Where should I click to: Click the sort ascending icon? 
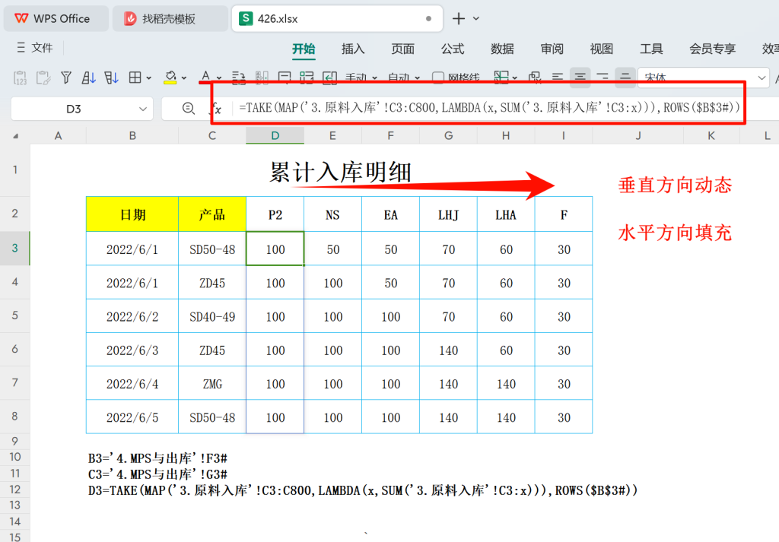pyautogui.click(x=88, y=78)
